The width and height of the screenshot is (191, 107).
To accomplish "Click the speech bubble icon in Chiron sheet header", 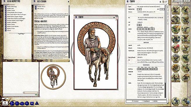I will click(166, 1).
